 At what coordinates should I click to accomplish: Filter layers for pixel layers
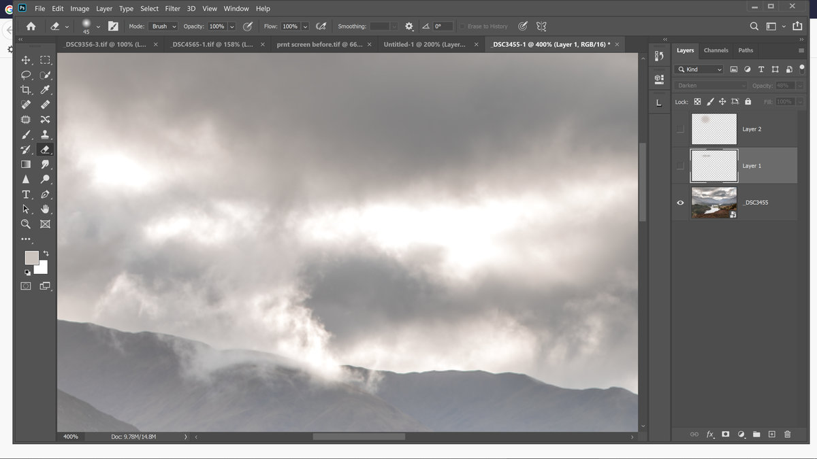click(734, 69)
